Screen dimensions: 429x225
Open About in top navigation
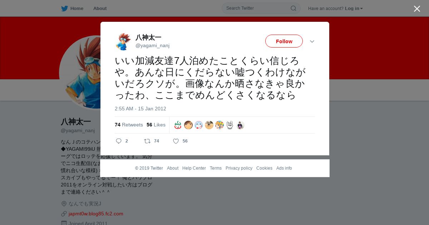(x=100, y=9)
